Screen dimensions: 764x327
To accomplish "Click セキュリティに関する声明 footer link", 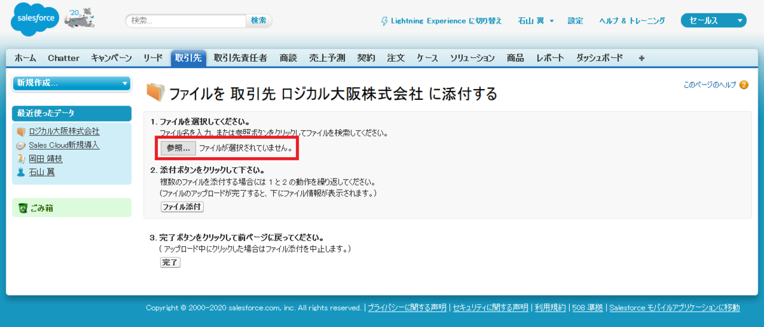I will [490, 307].
